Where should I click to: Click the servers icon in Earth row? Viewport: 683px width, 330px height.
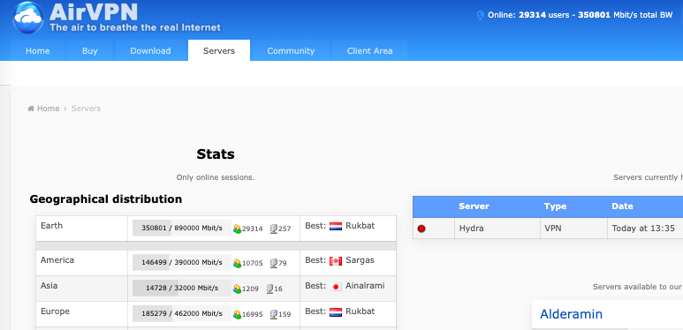274,229
